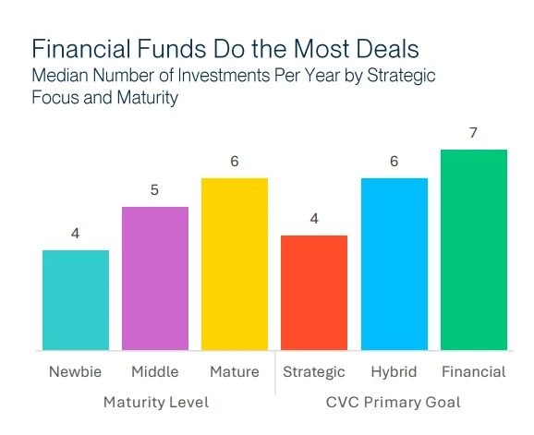
Task: Click the Maturity Level group label
Action: pyautogui.click(x=156, y=403)
